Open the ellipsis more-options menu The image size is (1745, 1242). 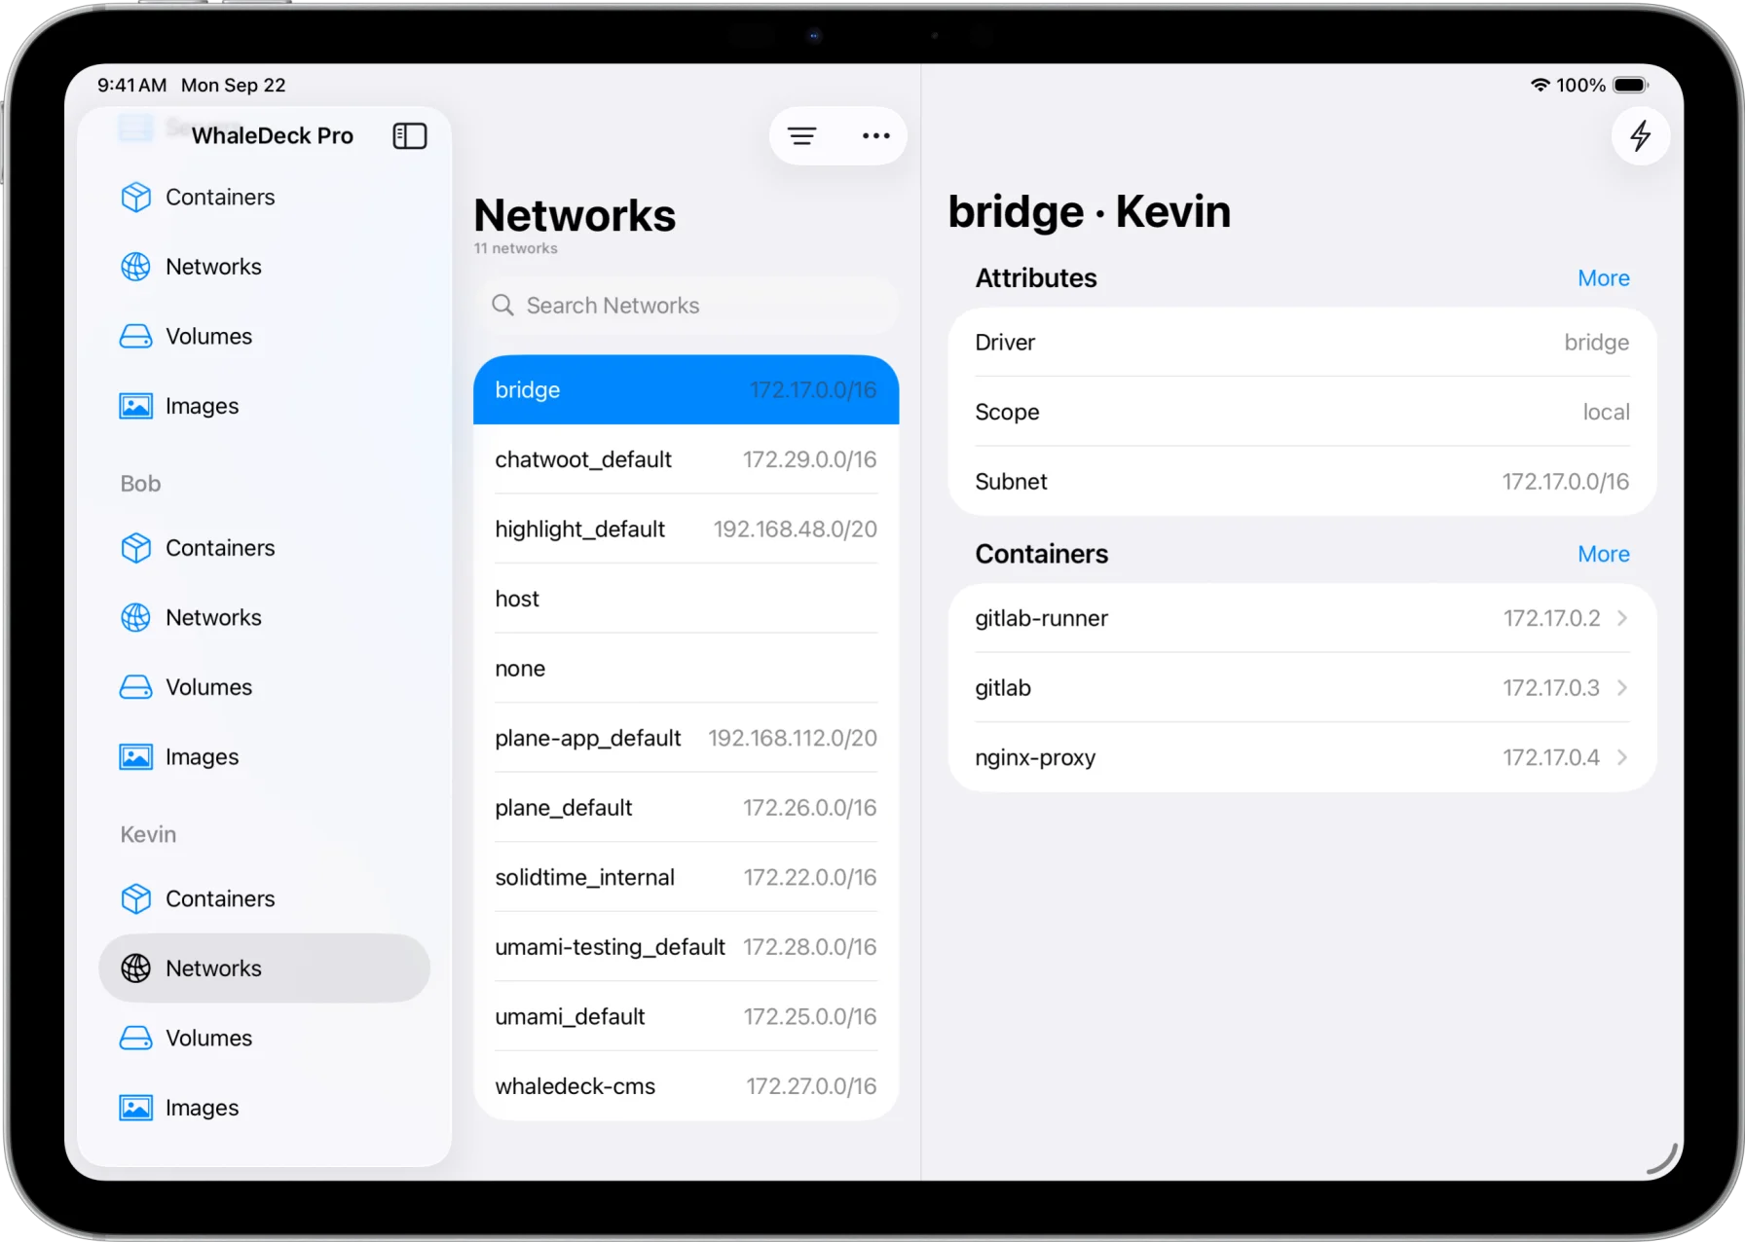click(x=875, y=135)
